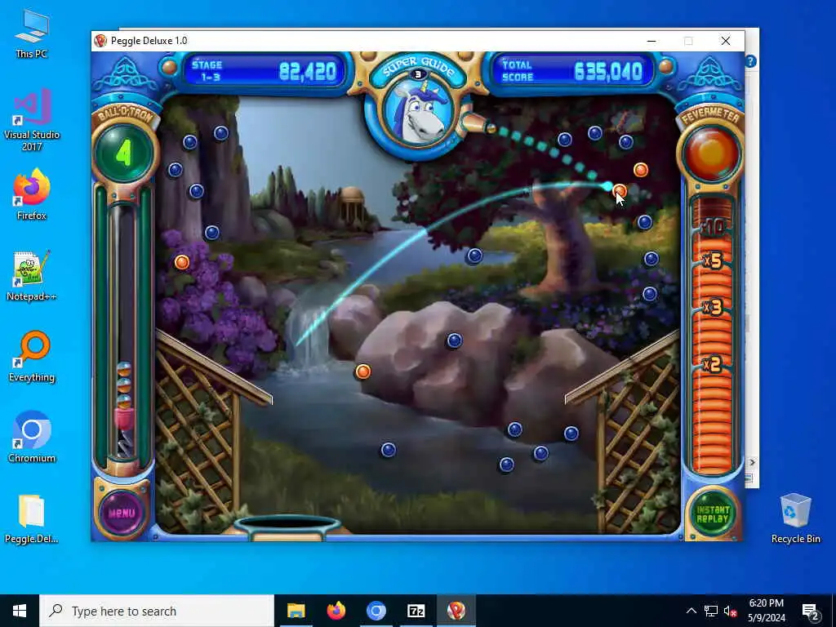
Task: Click the muted volume tray icon
Action: point(730,611)
